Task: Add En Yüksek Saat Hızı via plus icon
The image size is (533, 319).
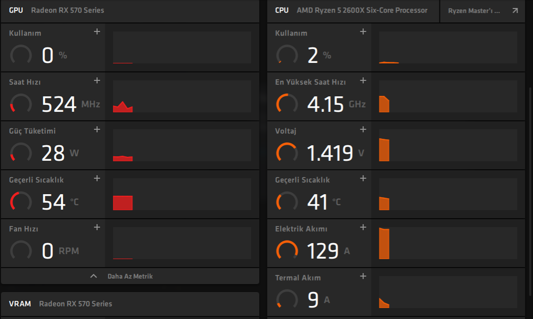Action: (x=363, y=81)
